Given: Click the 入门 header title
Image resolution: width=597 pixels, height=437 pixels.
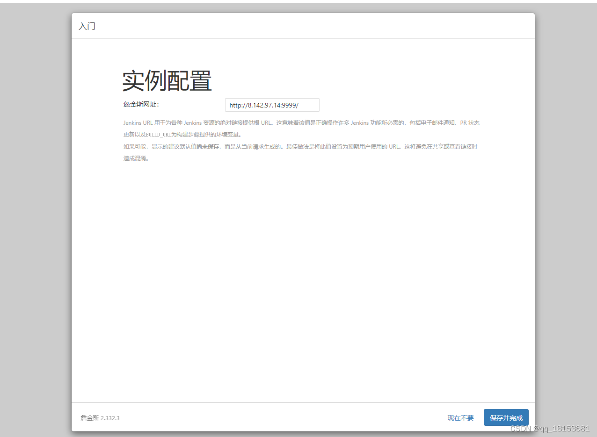Looking at the screenshot, I should click(x=87, y=26).
